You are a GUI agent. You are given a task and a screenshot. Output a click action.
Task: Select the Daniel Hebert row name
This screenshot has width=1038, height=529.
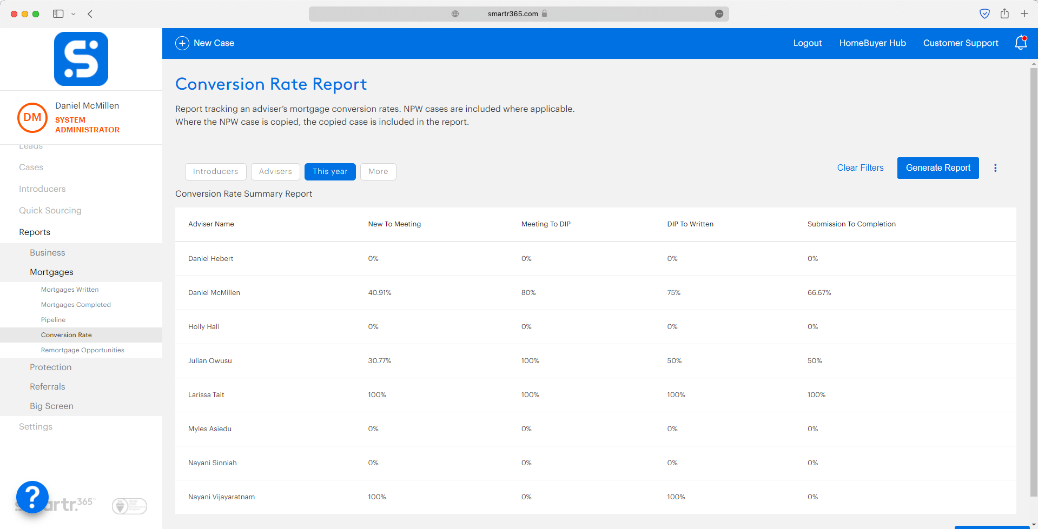pos(210,259)
